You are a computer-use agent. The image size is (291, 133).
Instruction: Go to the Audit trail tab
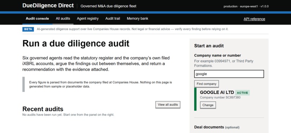pos(113,19)
